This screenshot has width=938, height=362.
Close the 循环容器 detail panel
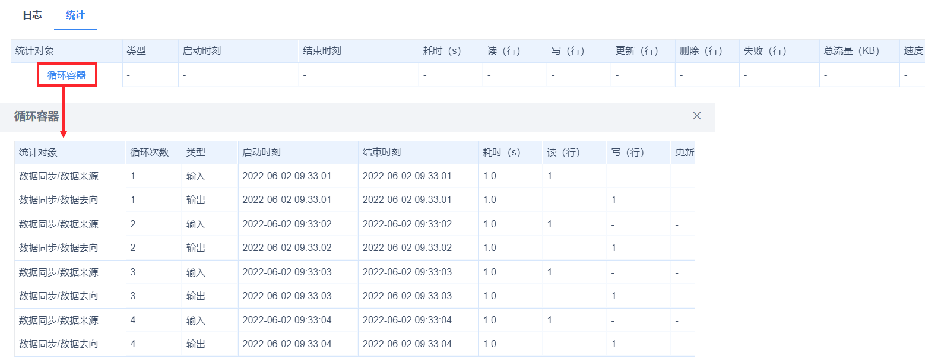point(697,116)
